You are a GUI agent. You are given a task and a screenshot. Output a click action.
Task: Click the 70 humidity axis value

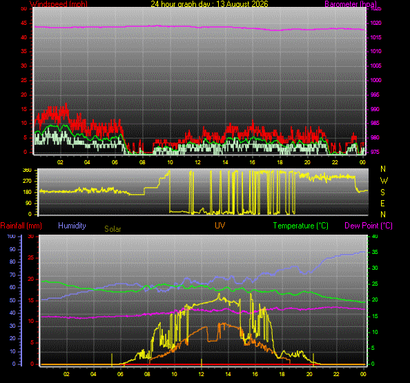12,275
